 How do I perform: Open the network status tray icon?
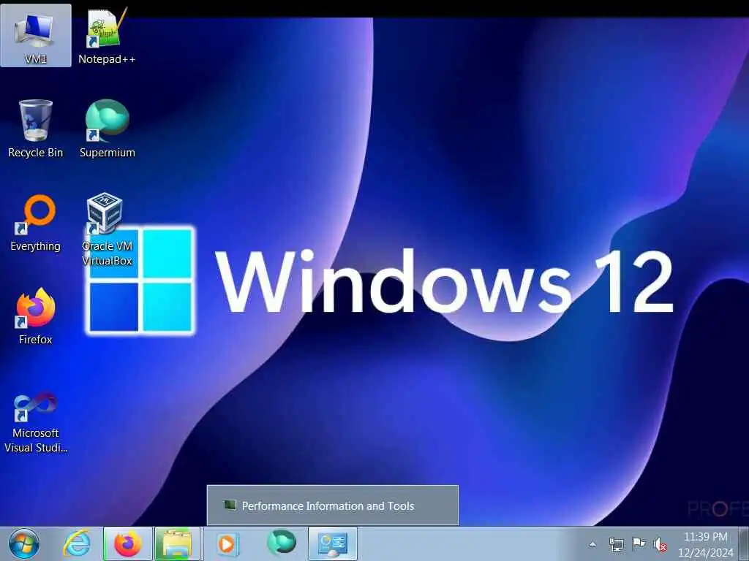click(616, 543)
